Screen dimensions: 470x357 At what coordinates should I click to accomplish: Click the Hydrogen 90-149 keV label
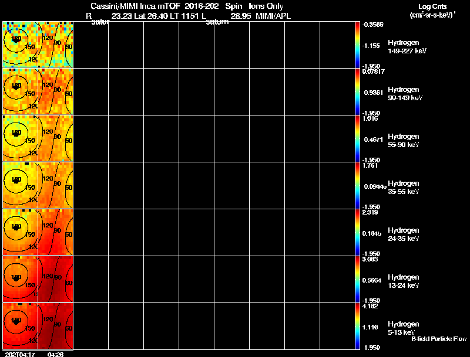pyautogui.click(x=405, y=94)
